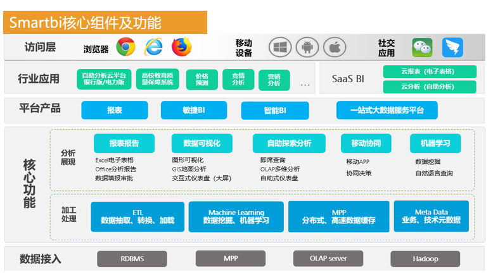The width and height of the screenshot is (493, 277).
Task: Click the ellipsis after 营销分析
Action: (305, 85)
